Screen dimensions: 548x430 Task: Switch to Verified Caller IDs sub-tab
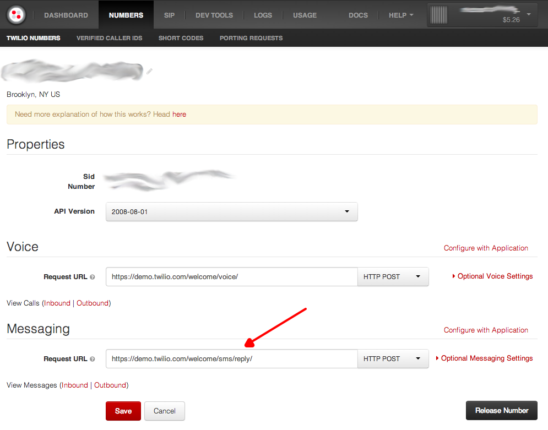pyautogui.click(x=110, y=38)
